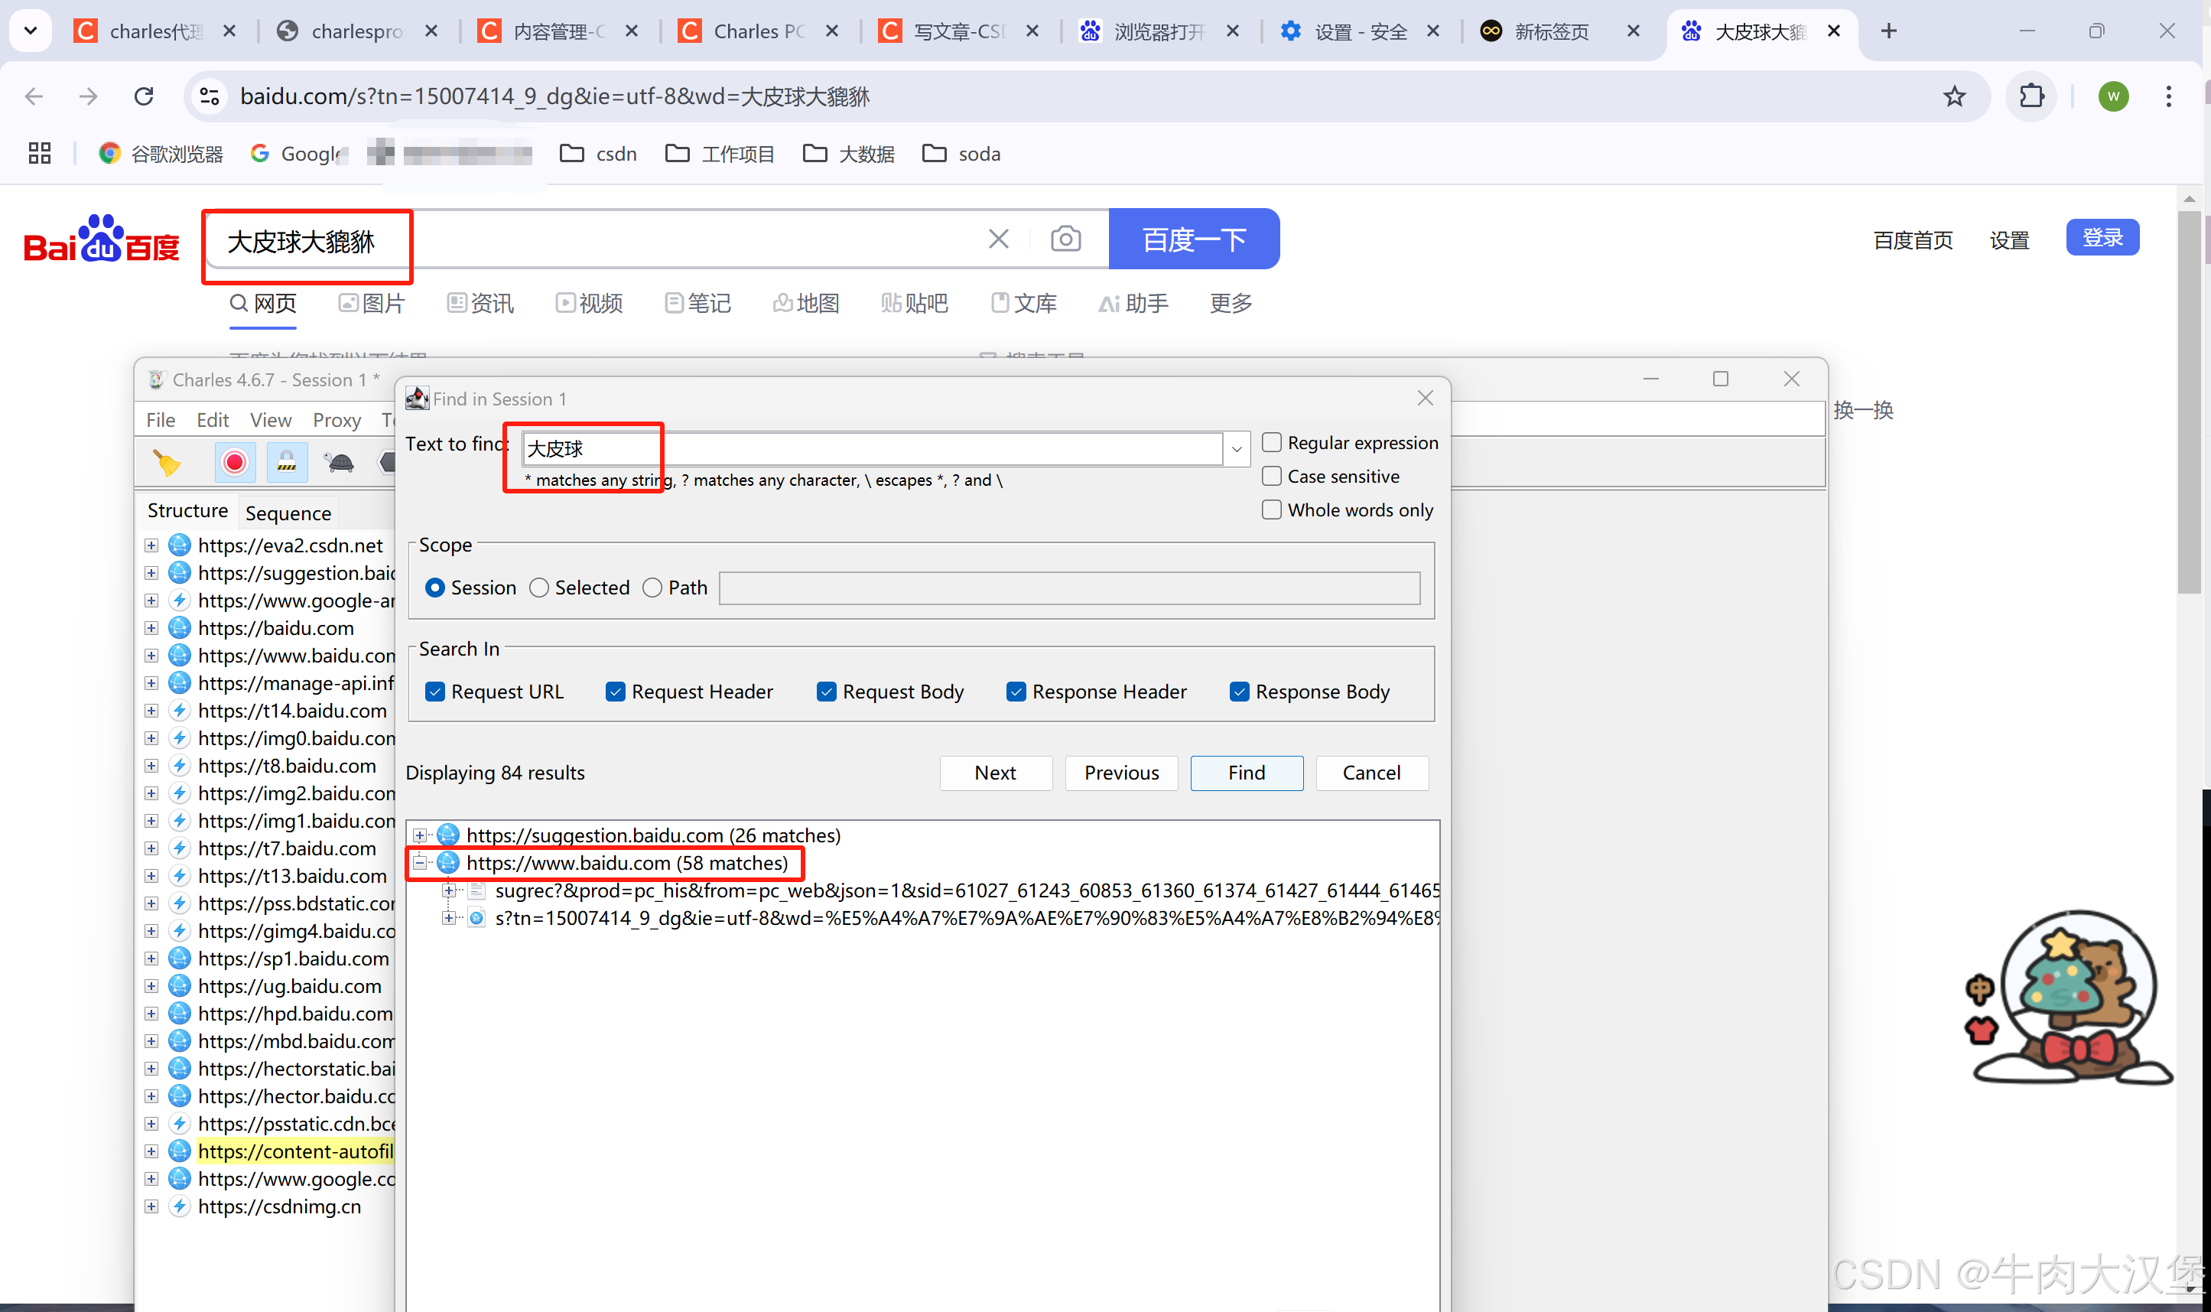This screenshot has width=2211, height=1312.
Task: Clear Baidu search box with X icon
Action: tap(999, 239)
